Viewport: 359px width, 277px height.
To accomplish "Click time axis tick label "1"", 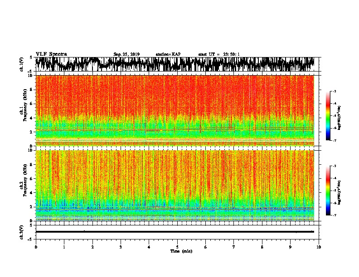I will coord(64,247).
